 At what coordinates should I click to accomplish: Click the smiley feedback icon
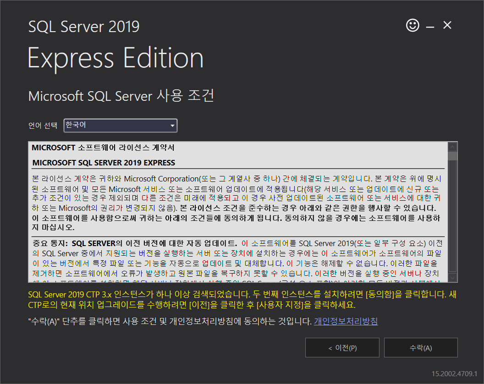coord(412,25)
